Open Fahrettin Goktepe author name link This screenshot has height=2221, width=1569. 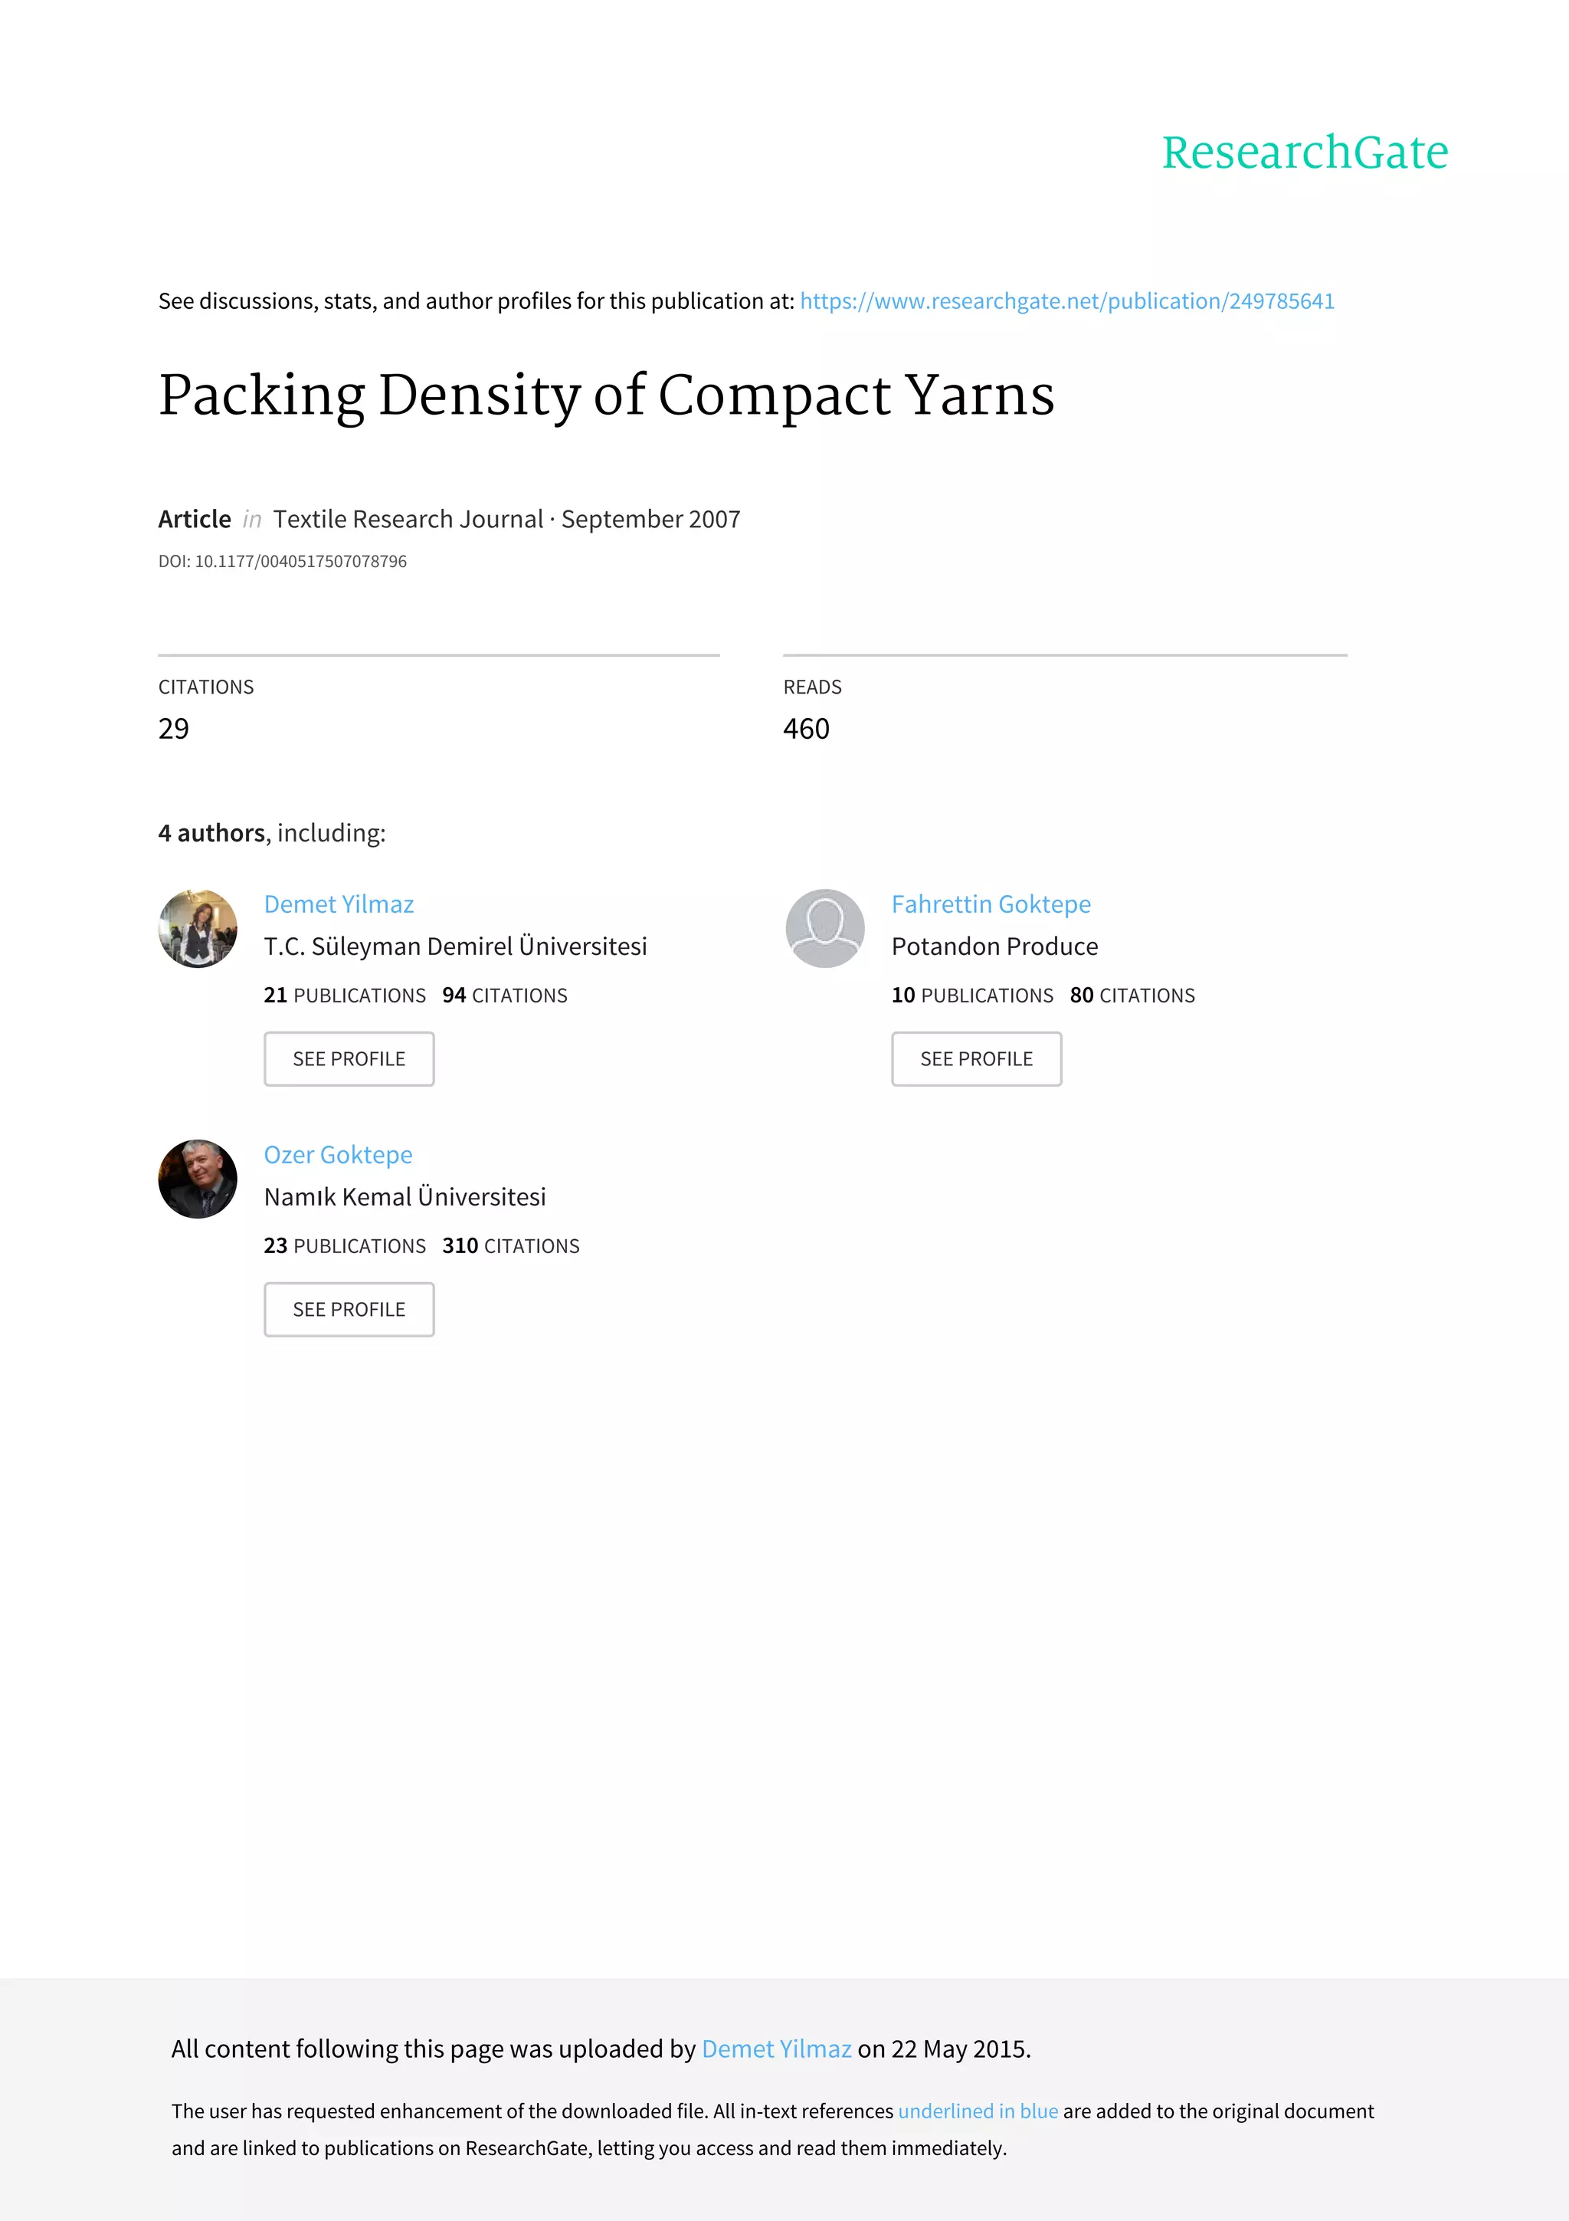click(x=991, y=904)
